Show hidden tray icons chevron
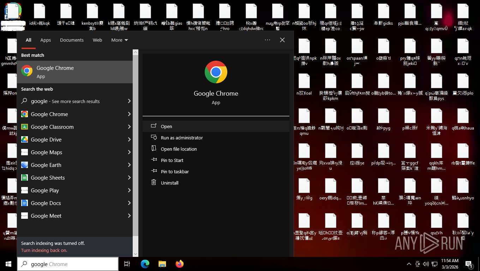Viewport: 480px width, 271px height. pos(409,264)
